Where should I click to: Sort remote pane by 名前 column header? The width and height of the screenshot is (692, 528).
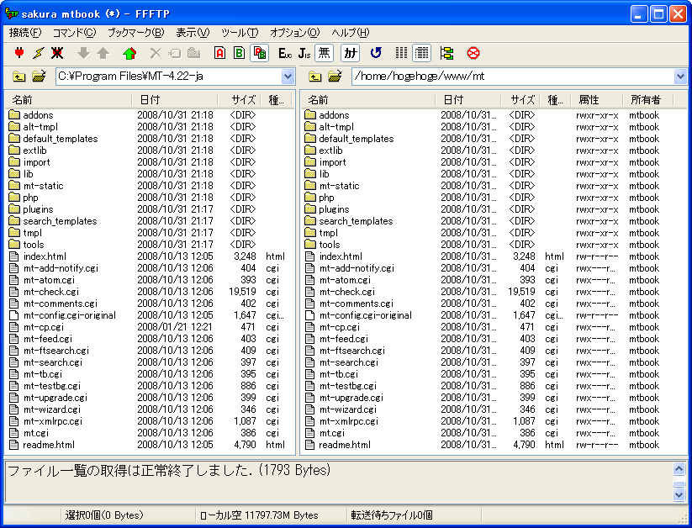tap(368, 100)
